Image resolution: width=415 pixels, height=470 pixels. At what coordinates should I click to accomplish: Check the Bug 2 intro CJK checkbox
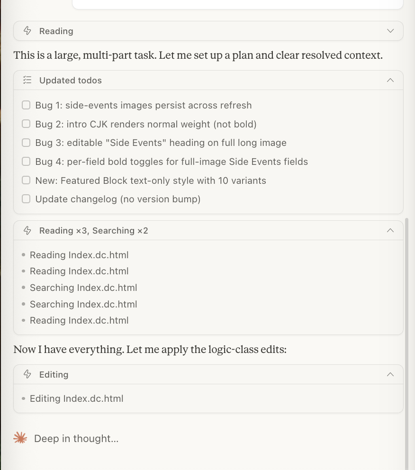26,124
